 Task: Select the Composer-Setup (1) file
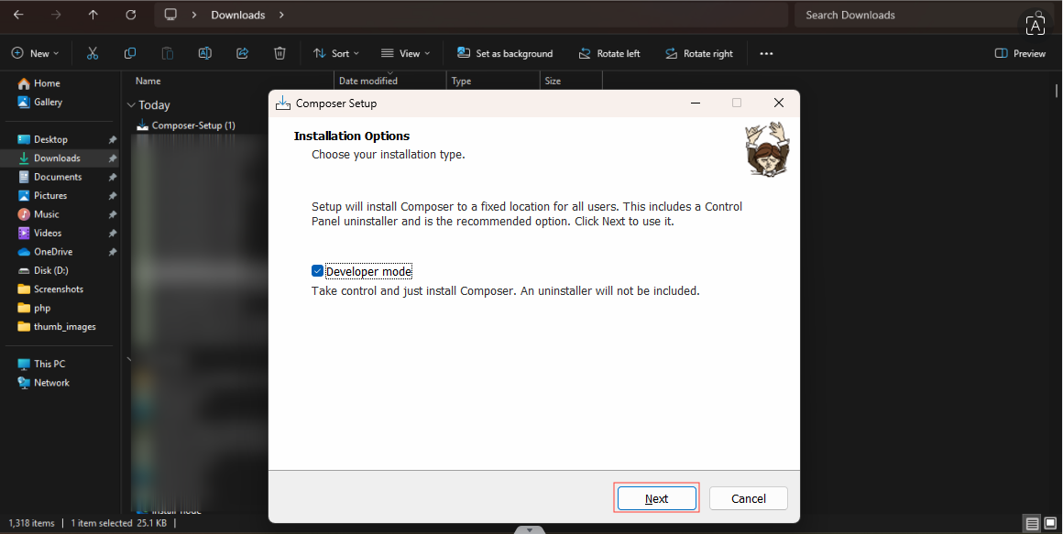point(193,125)
